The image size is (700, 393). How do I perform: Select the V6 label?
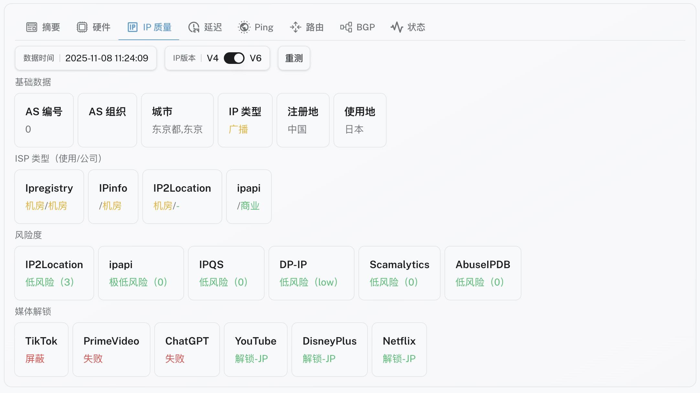[256, 58]
